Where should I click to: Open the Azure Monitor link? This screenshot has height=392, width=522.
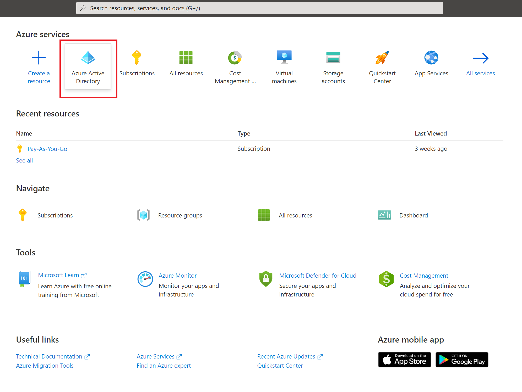[x=178, y=276]
